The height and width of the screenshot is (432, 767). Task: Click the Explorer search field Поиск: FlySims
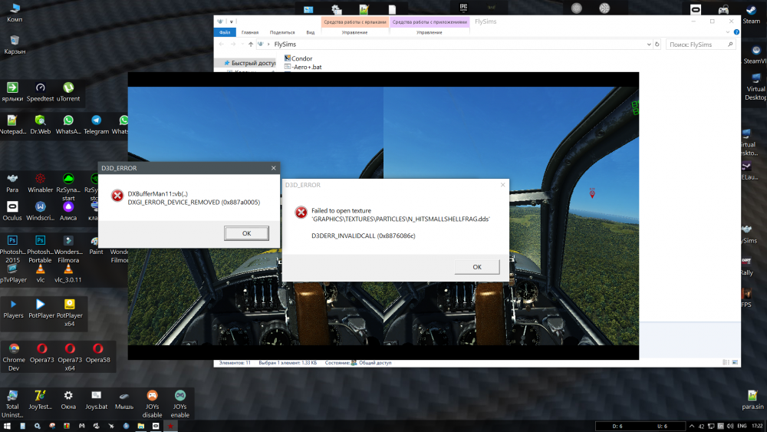click(x=701, y=45)
